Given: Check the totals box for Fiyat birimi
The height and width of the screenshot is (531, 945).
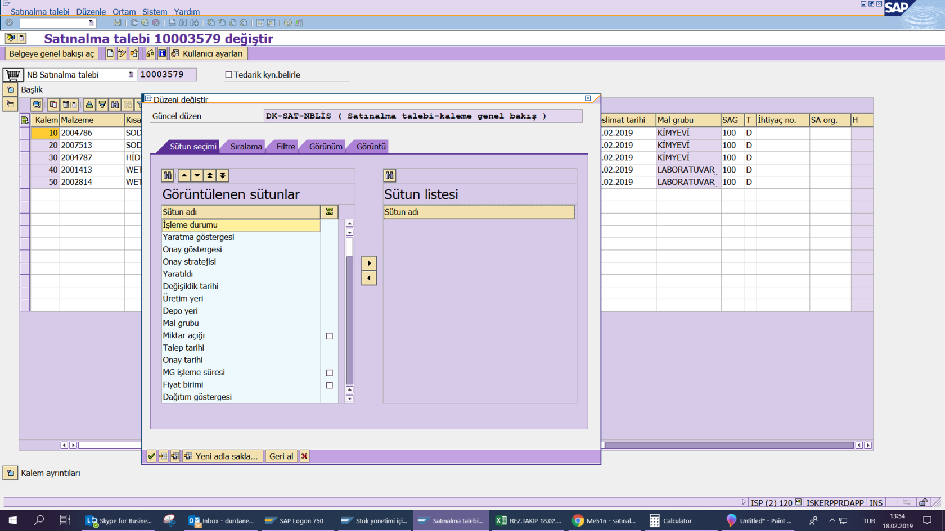Looking at the screenshot, I should coord(330,385).
